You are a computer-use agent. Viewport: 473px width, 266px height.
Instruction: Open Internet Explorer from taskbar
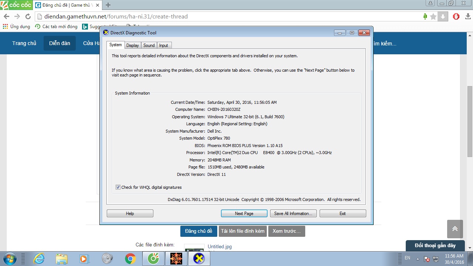(39, 259)
